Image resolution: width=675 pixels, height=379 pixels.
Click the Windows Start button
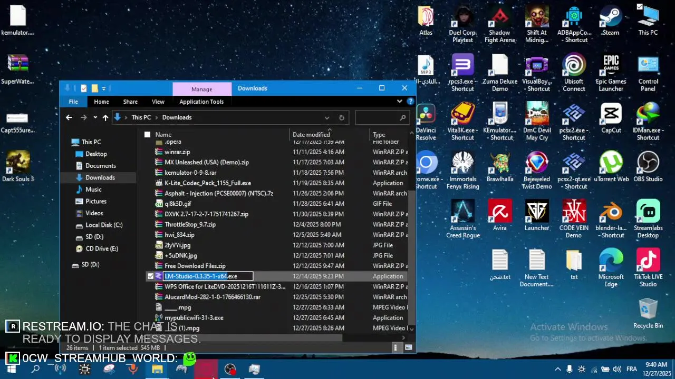click(x=11, y=369)
